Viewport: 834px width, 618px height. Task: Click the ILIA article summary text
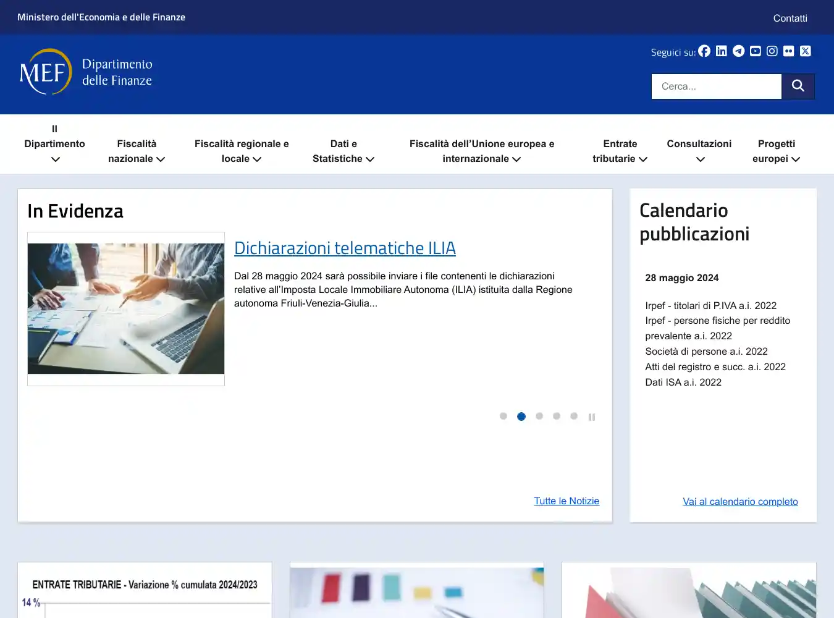403,290
